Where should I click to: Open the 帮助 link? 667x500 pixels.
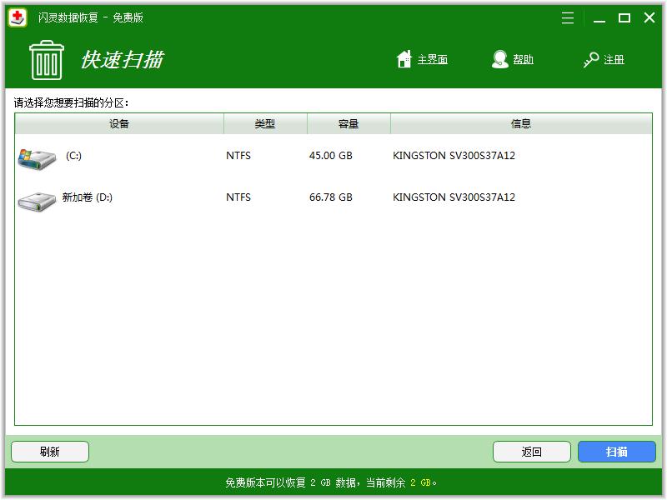click(523, 60)
